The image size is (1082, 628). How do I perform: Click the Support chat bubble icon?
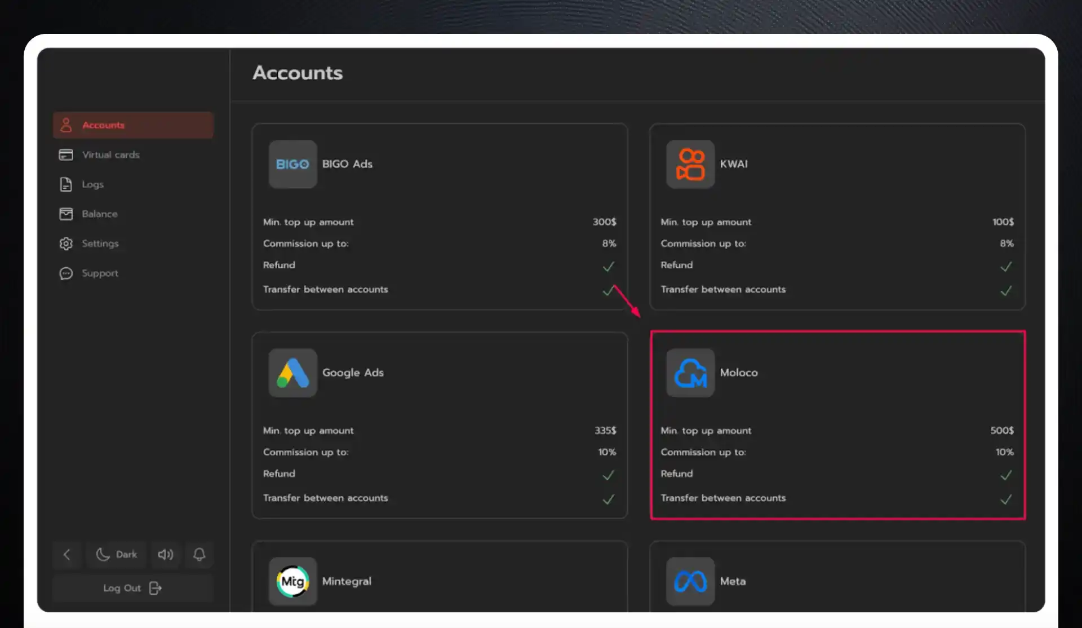click(x=66, y=273)
